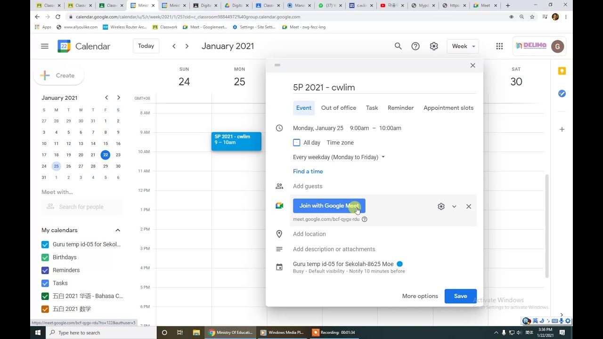Toggle Reminders calendar checkbox

(x=45, y=270)
